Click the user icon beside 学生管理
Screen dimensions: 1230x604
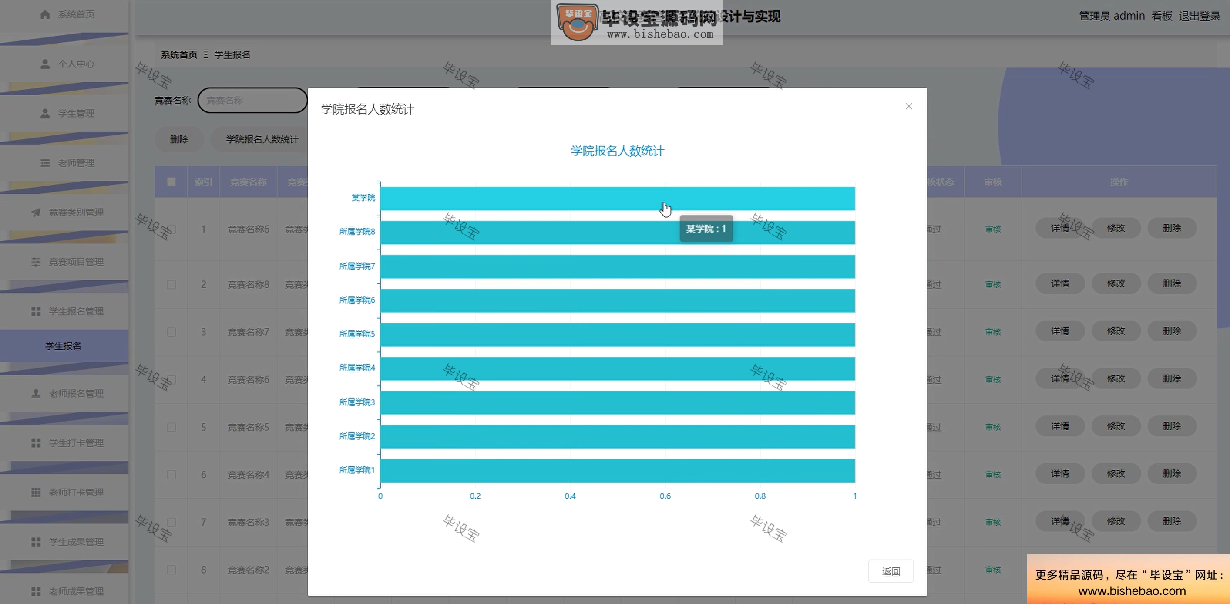[45, 113]
